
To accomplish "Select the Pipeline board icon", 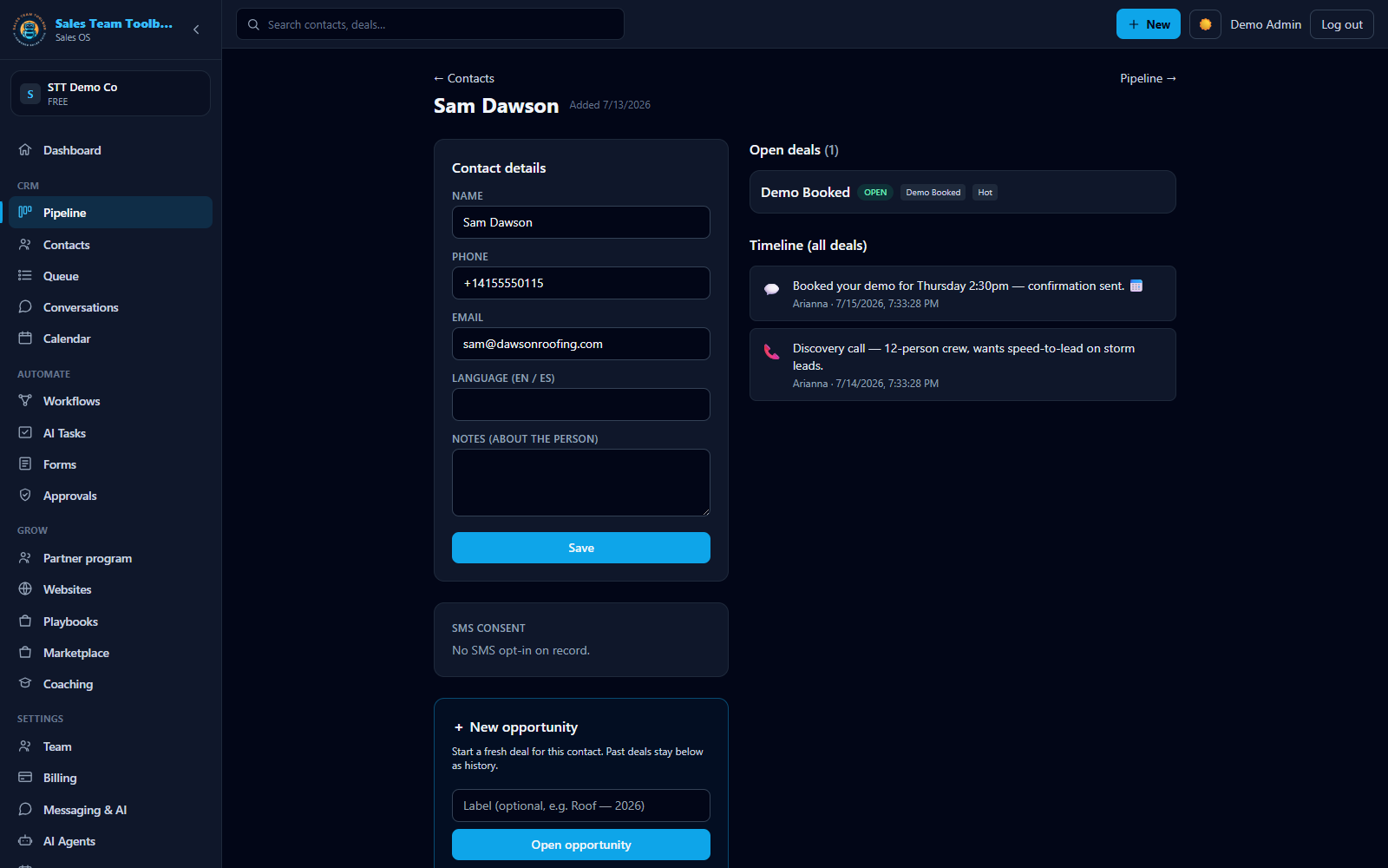I will [25, 212].
